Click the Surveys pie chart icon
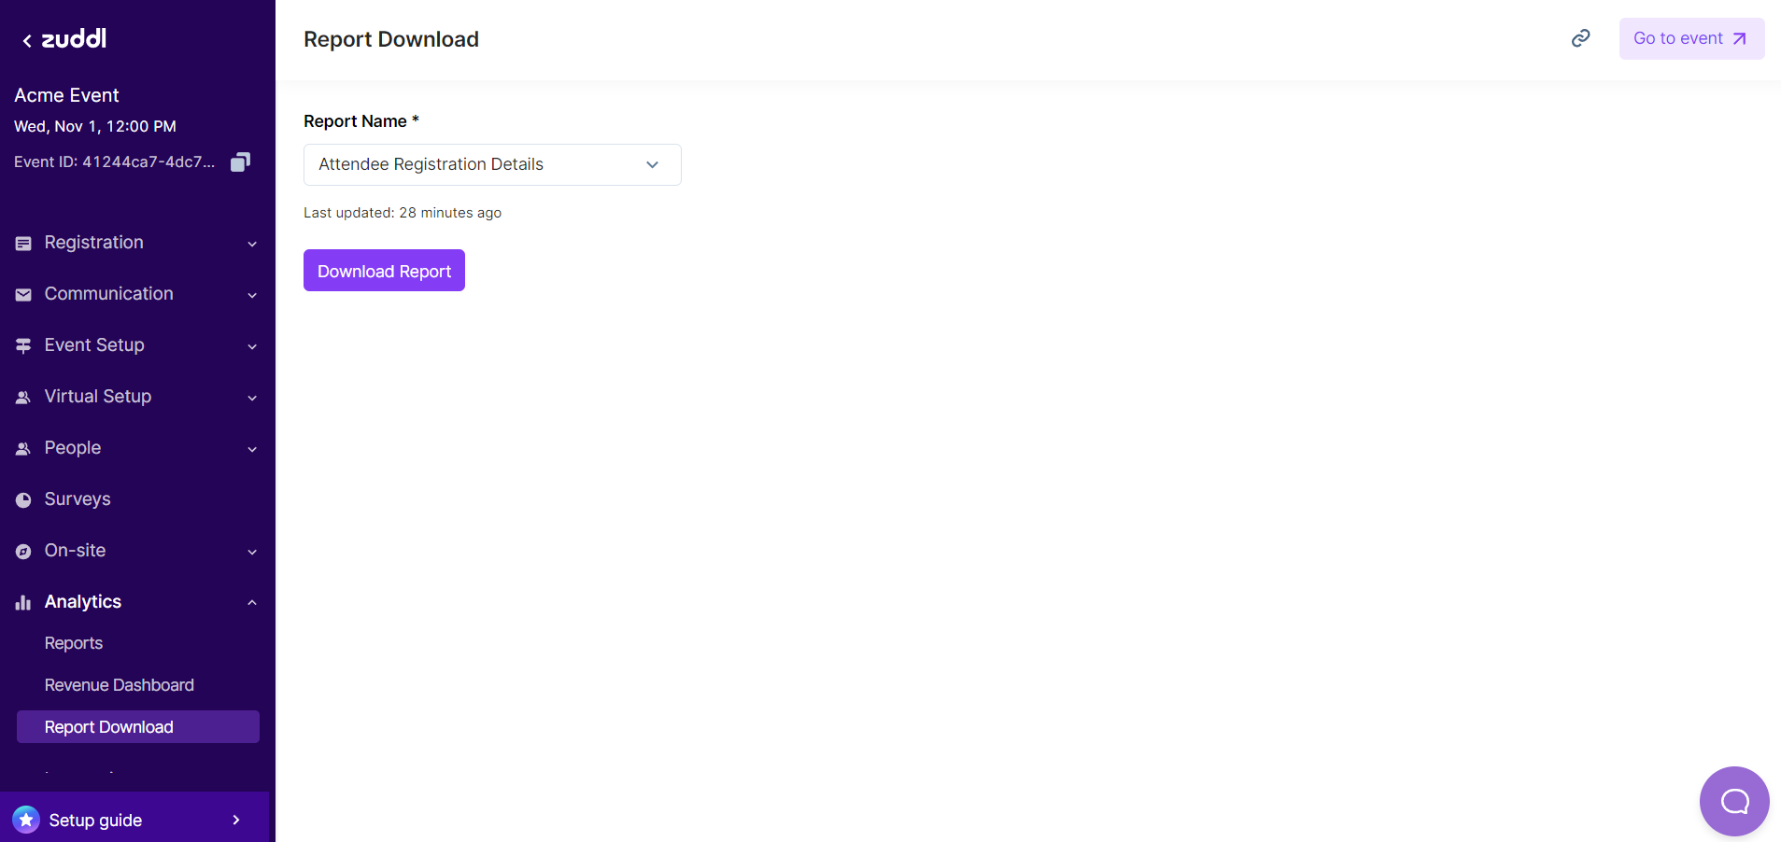 click(x=23, y=500)
